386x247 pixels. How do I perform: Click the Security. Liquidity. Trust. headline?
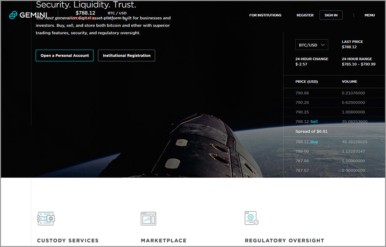pos(86,5)
